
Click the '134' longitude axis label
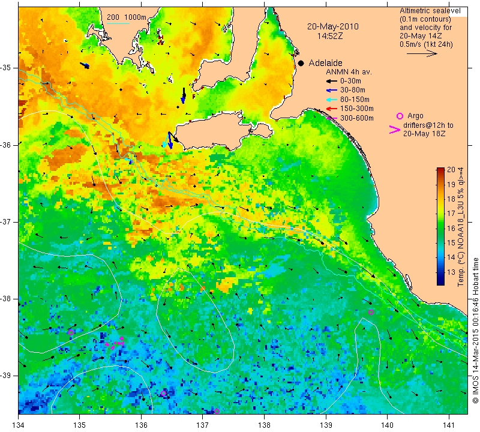coord(19,425)
